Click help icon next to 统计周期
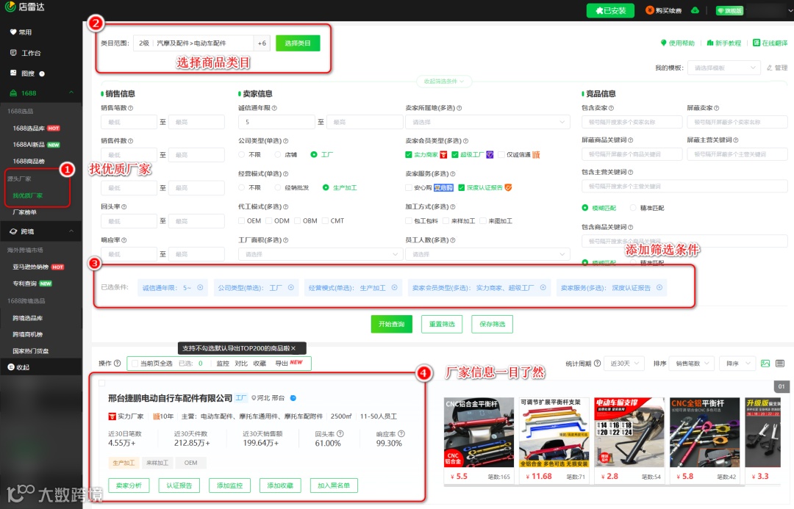The height and width of the screenshot is (509, 794). click(x=597, y=364)
